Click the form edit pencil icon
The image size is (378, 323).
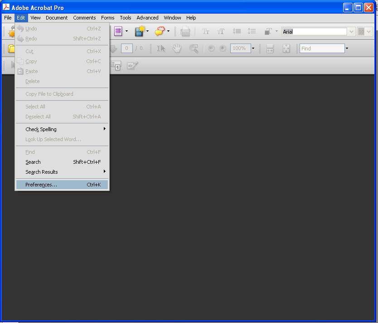coord(132,65)
